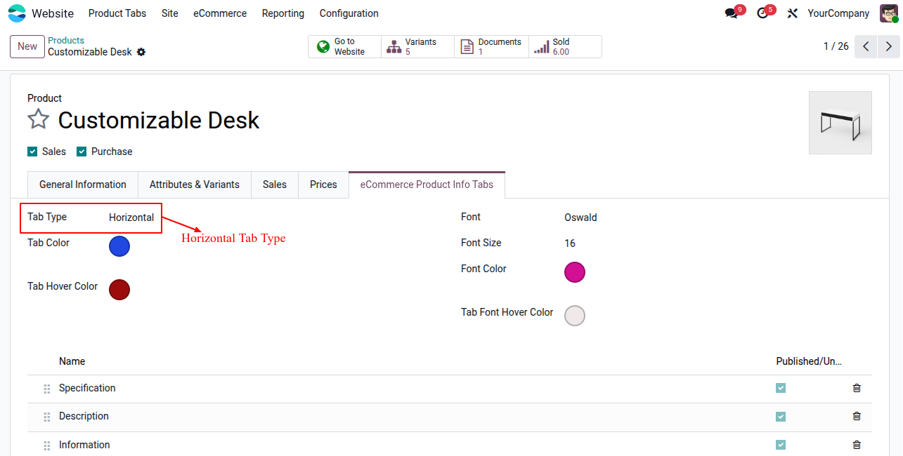Delete the Information tab row

pos(857,445)
